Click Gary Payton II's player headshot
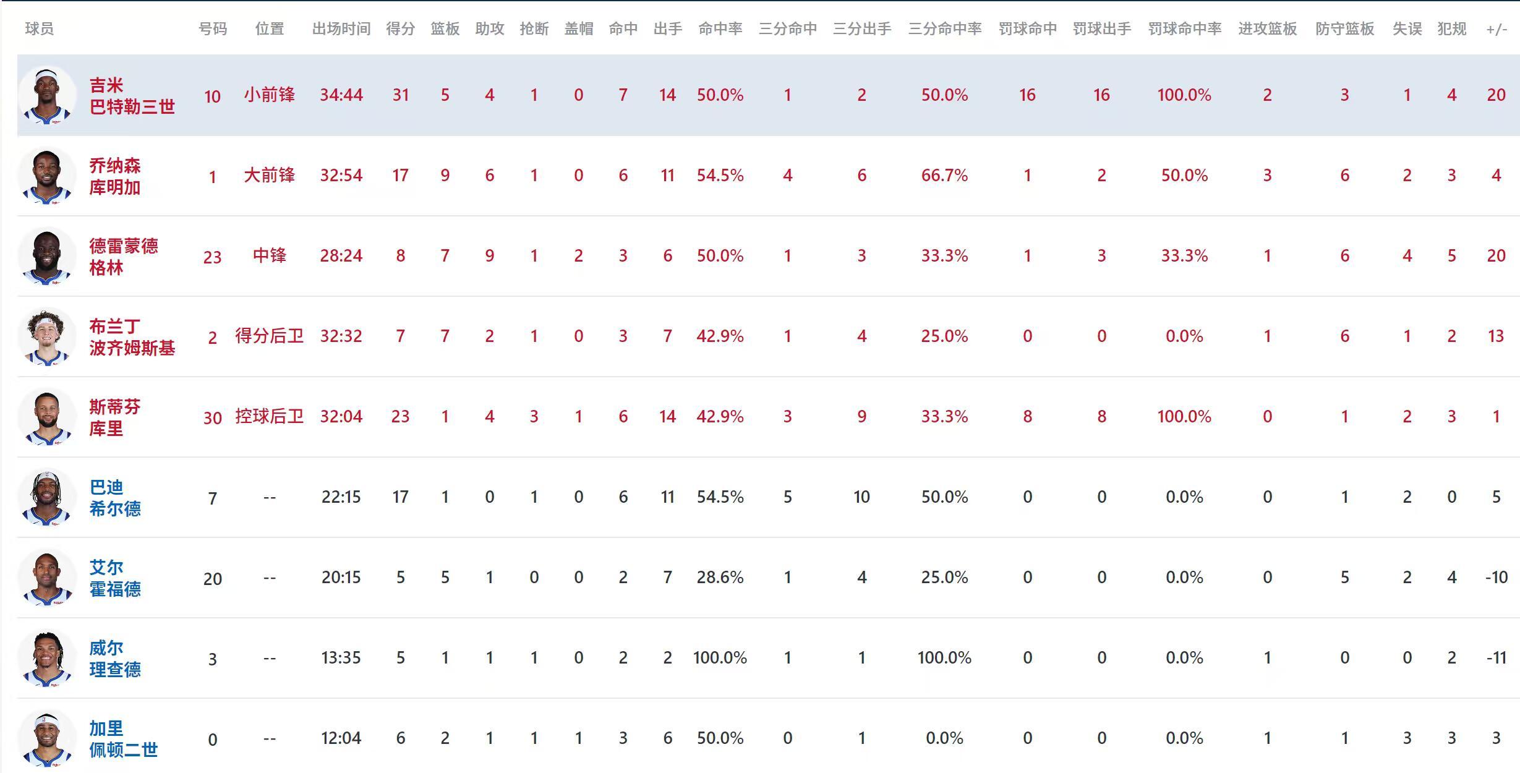The image size is (1520, 773). (47, 738)
